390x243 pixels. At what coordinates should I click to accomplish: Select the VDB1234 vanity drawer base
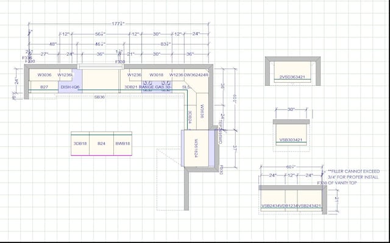tap(291, 206)
